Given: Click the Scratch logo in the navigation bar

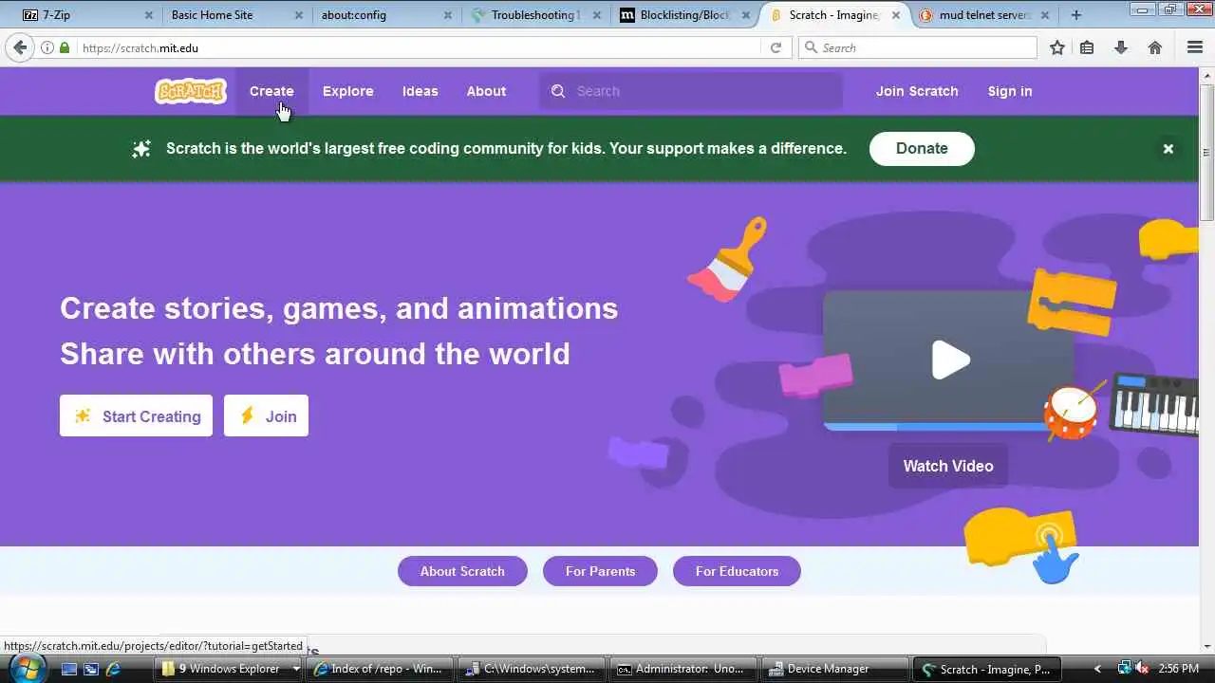Looking at the screenshot, I should pos(191,91).
